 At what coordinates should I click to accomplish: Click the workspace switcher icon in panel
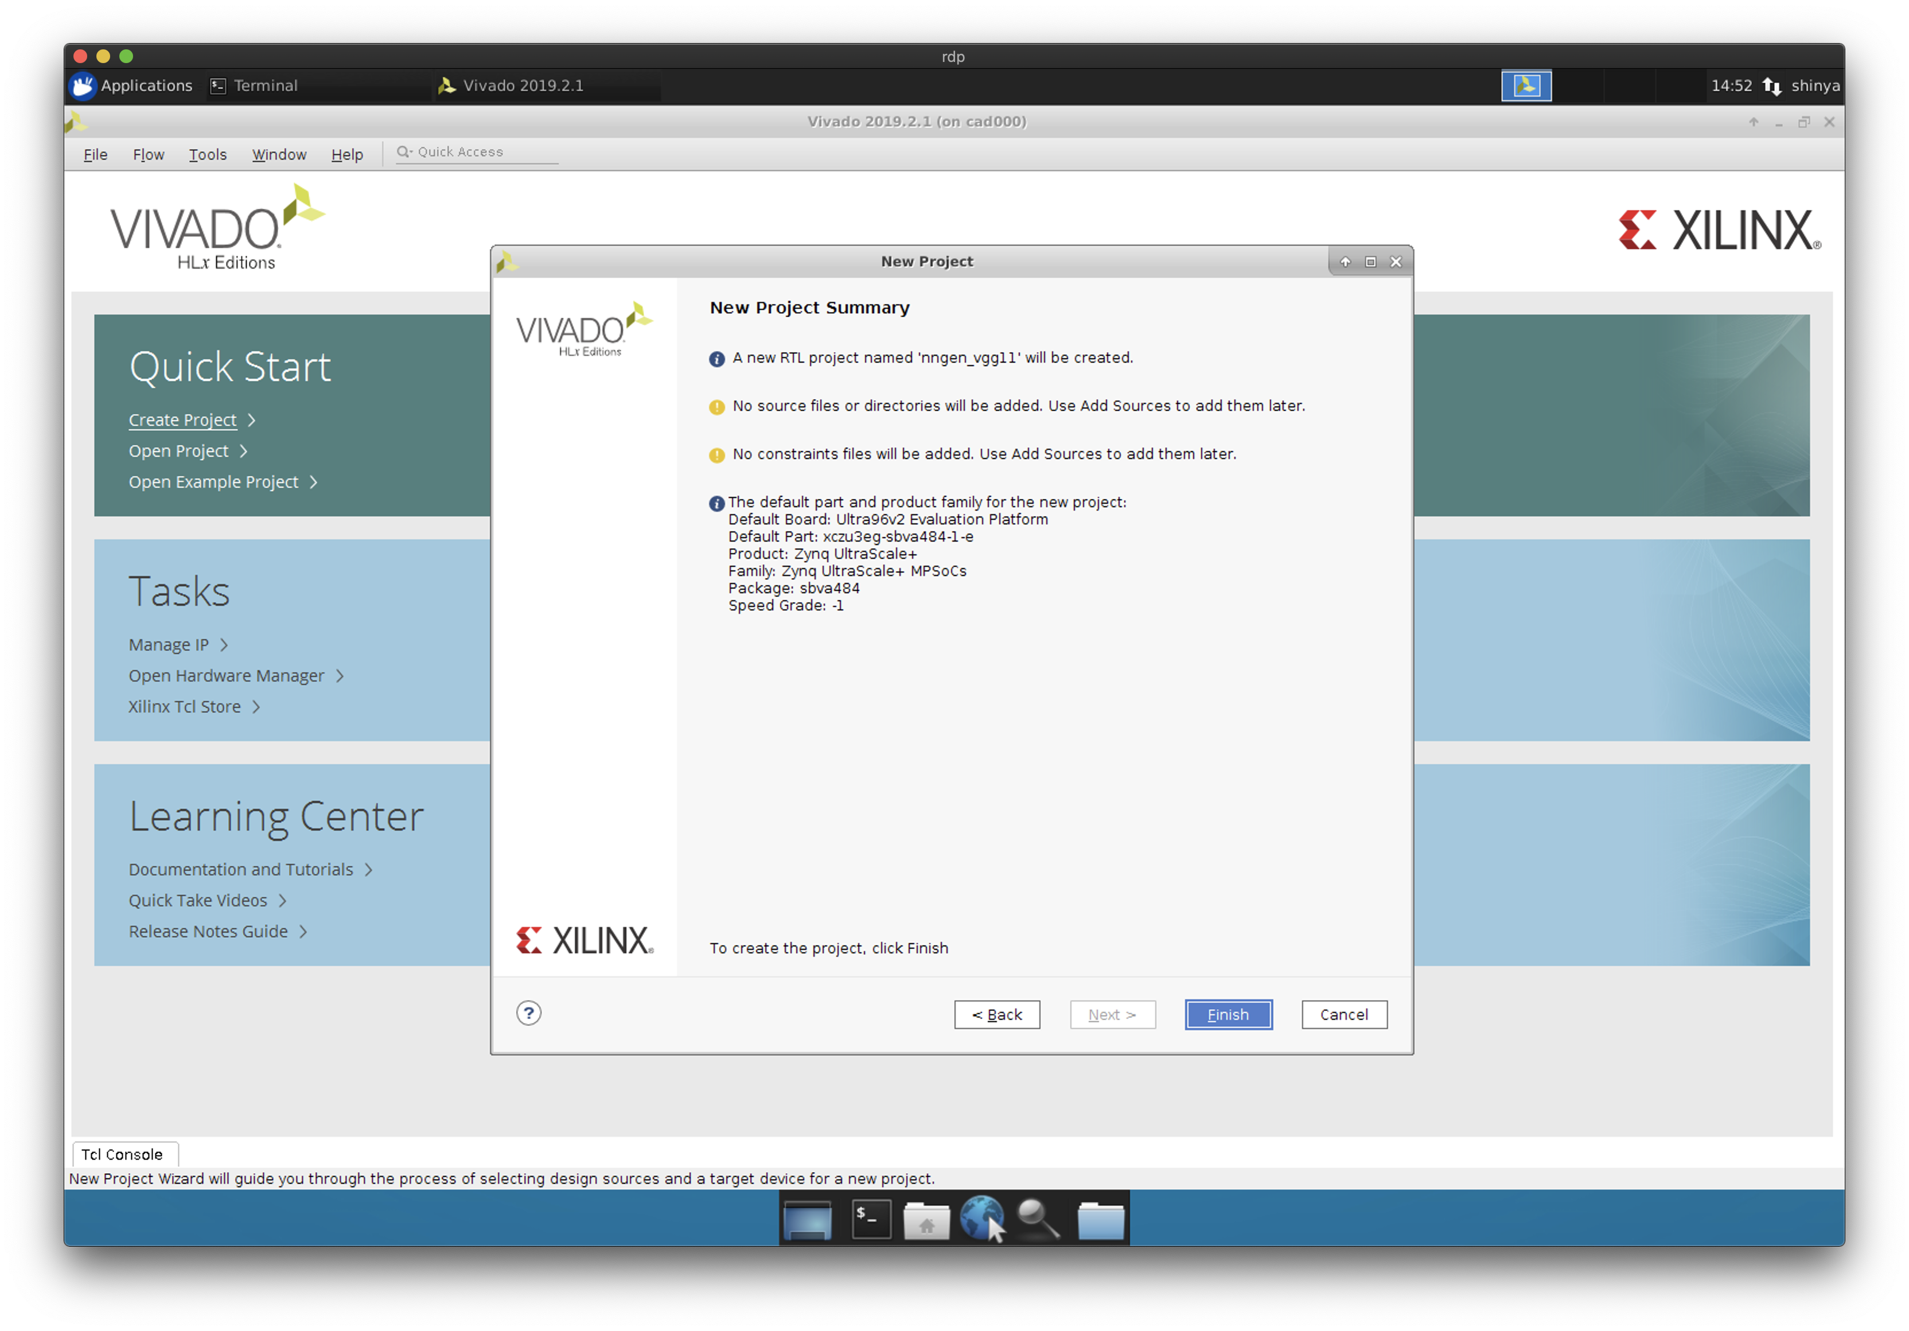pos(1526,85)
